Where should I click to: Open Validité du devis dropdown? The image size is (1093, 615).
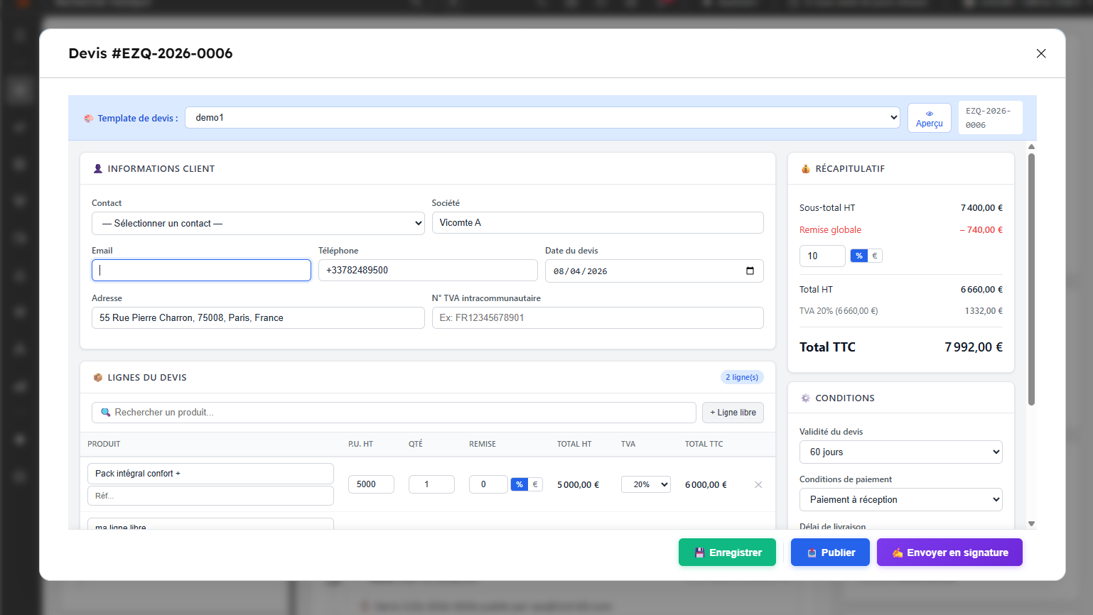click(900, 452)
